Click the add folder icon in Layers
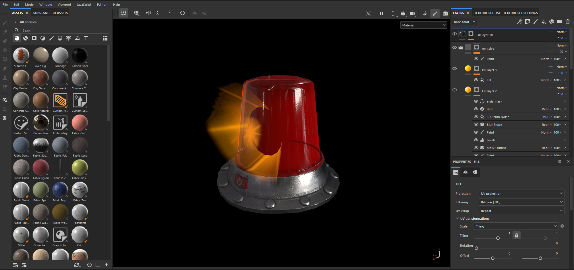574x270 pixels. pos(559,22)
